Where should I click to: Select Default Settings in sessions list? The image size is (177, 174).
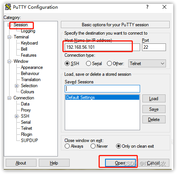[x=102, y=97]
